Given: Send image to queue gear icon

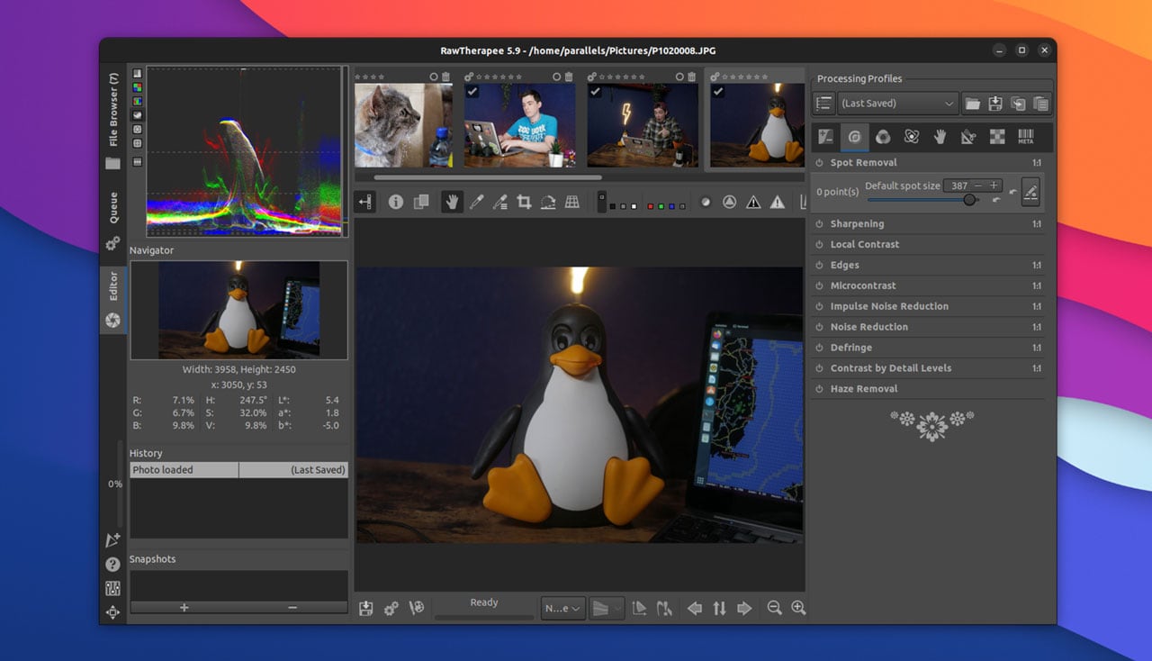Looking at the screenshot, I should coord(391,609).
